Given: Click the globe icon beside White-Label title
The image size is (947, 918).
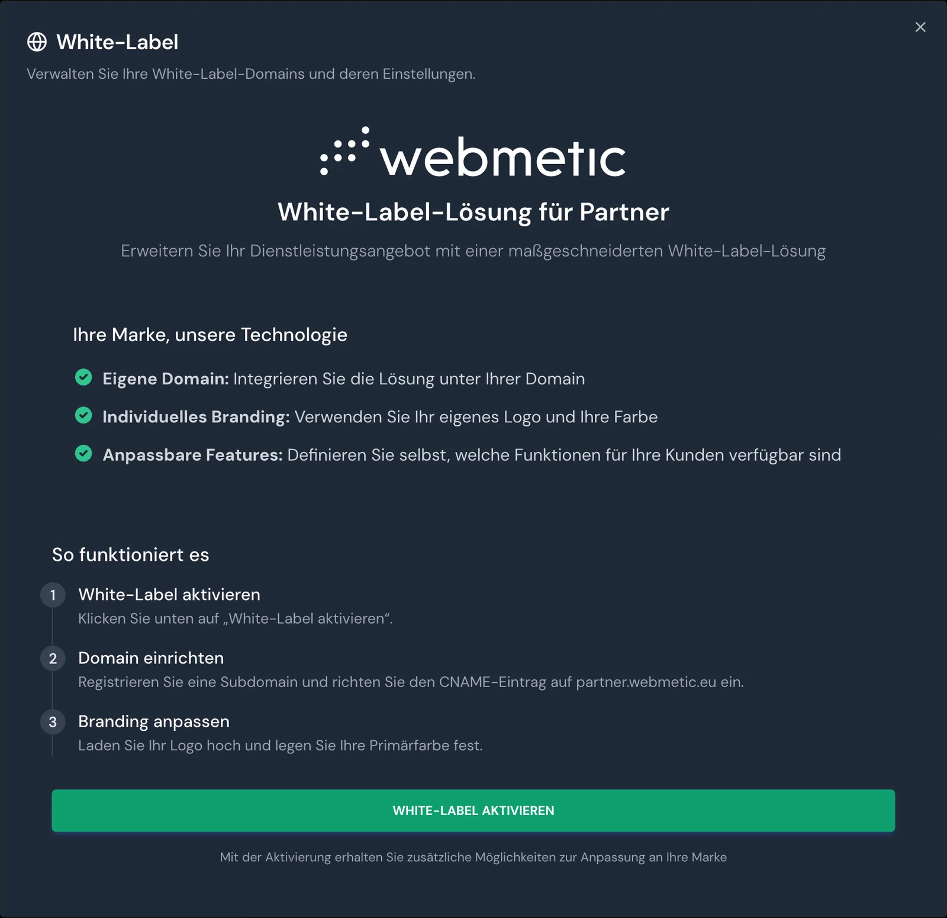Looking at the screenshot, I should (37, 42).
